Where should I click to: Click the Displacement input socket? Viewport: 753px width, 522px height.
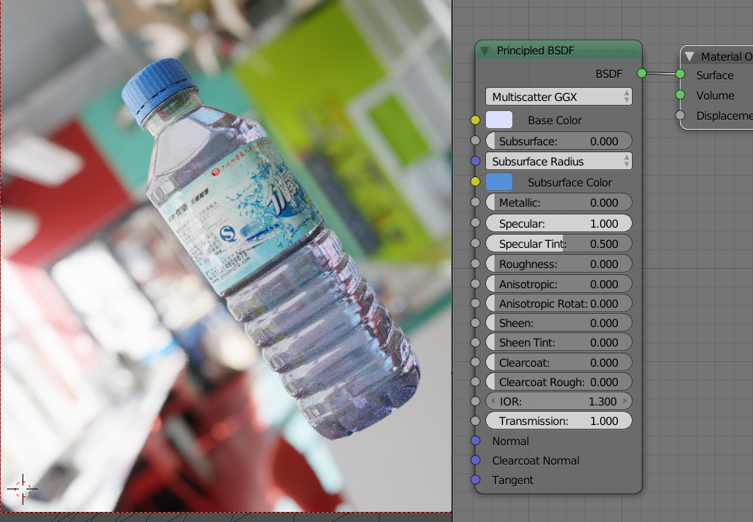pos(680,116)
